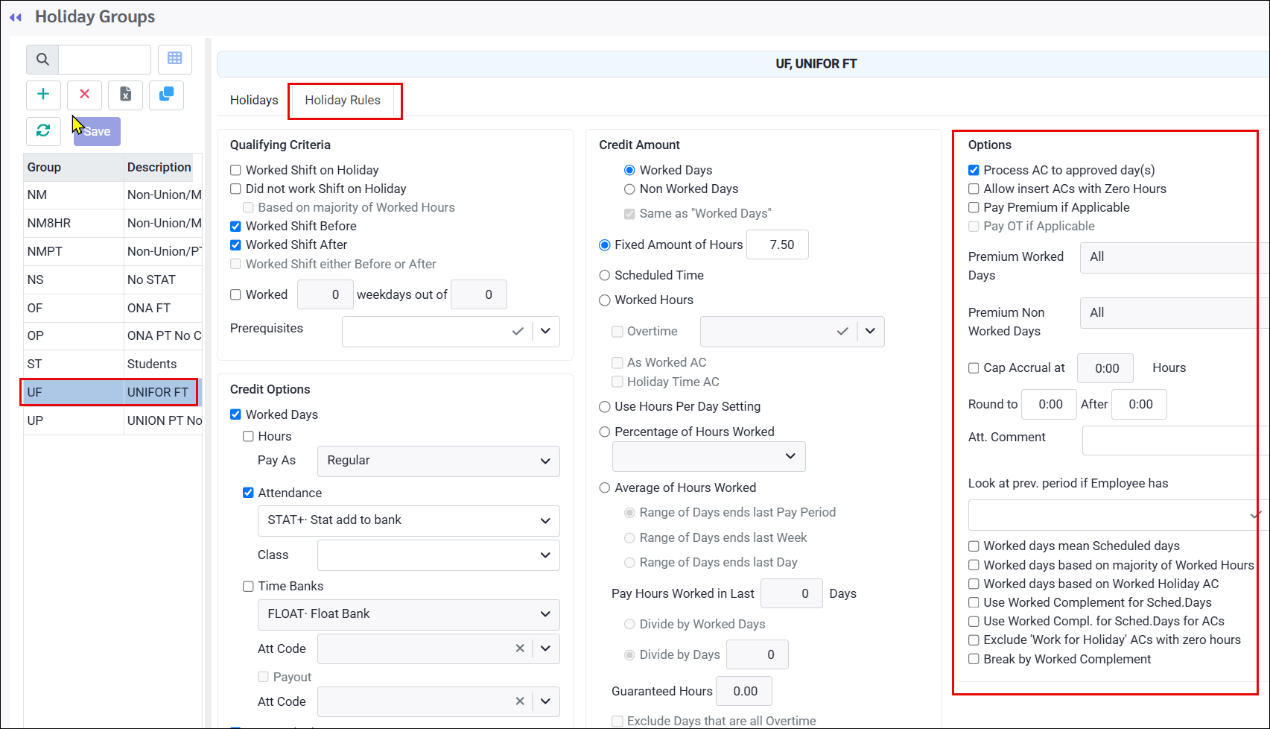Image resolution: width=1270 pixels, height=729 pixels.
Task: Click the Guaranteed Hours field
Action: pos(743,691)
